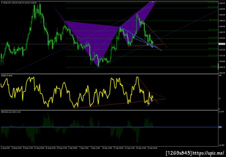The image size is (226, 157).
Task: Click the 0.0 Fibonacci level label near 1098
Action: tap(214, 66)
